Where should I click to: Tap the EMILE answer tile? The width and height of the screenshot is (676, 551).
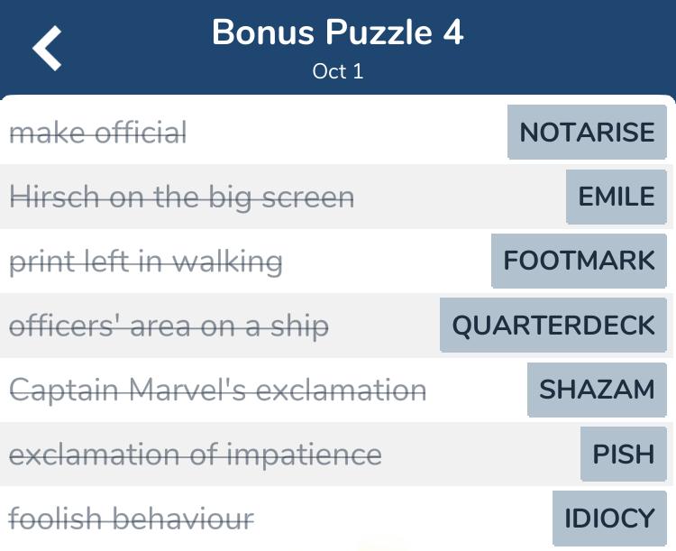tap(617, 197)
